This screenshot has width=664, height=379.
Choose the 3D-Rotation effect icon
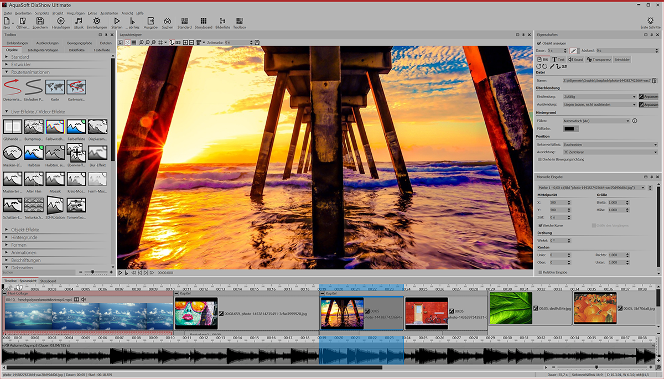coord(54,206)
